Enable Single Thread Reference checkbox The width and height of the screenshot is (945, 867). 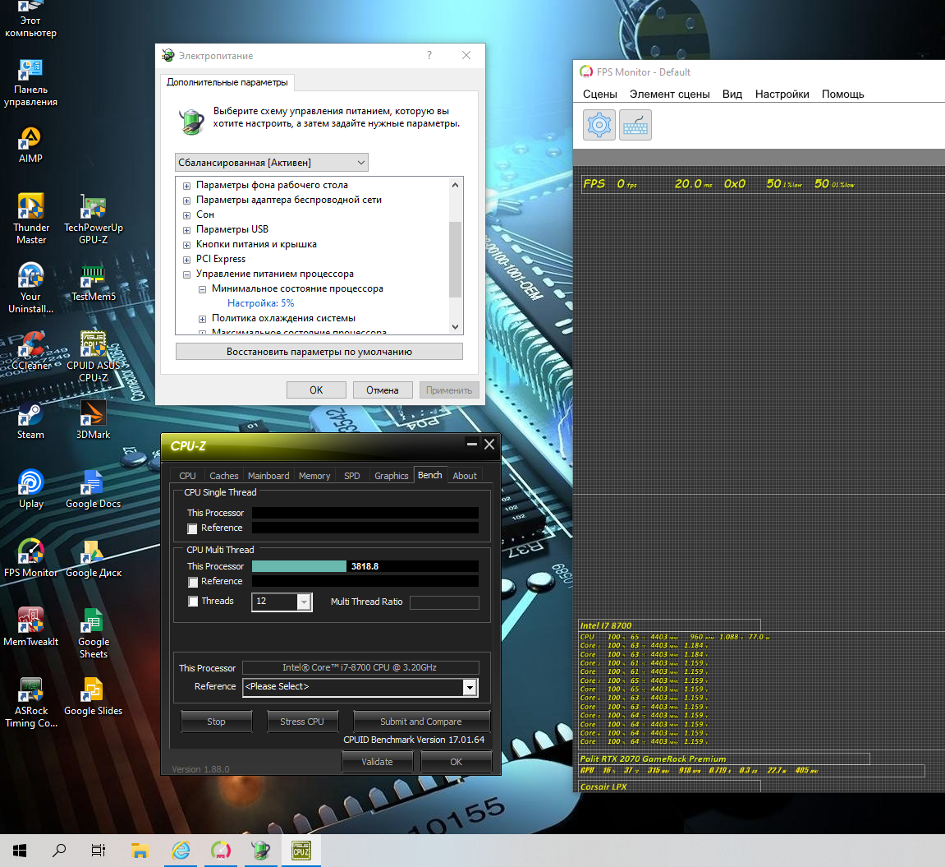(x=193, y=528)
